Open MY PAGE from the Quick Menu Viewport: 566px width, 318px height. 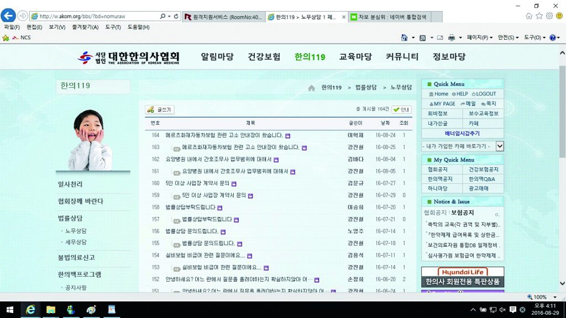tap(443, 104)
